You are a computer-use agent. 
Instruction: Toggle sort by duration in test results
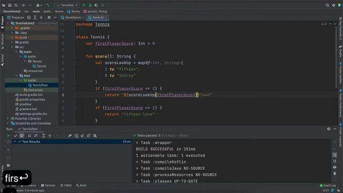click(x=36, y=136)
